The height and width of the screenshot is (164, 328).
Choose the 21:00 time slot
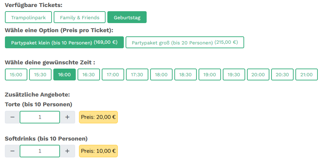[x=307, y=74]
